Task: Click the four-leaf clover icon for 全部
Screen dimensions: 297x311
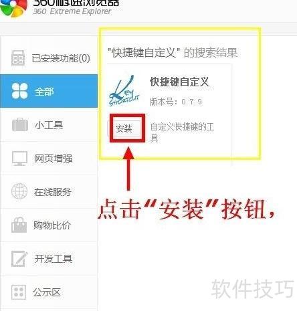Action: click(x=19, y=91)
